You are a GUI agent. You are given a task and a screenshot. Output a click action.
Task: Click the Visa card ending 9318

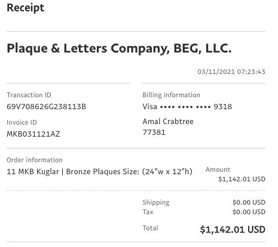(x=187, y=107)
